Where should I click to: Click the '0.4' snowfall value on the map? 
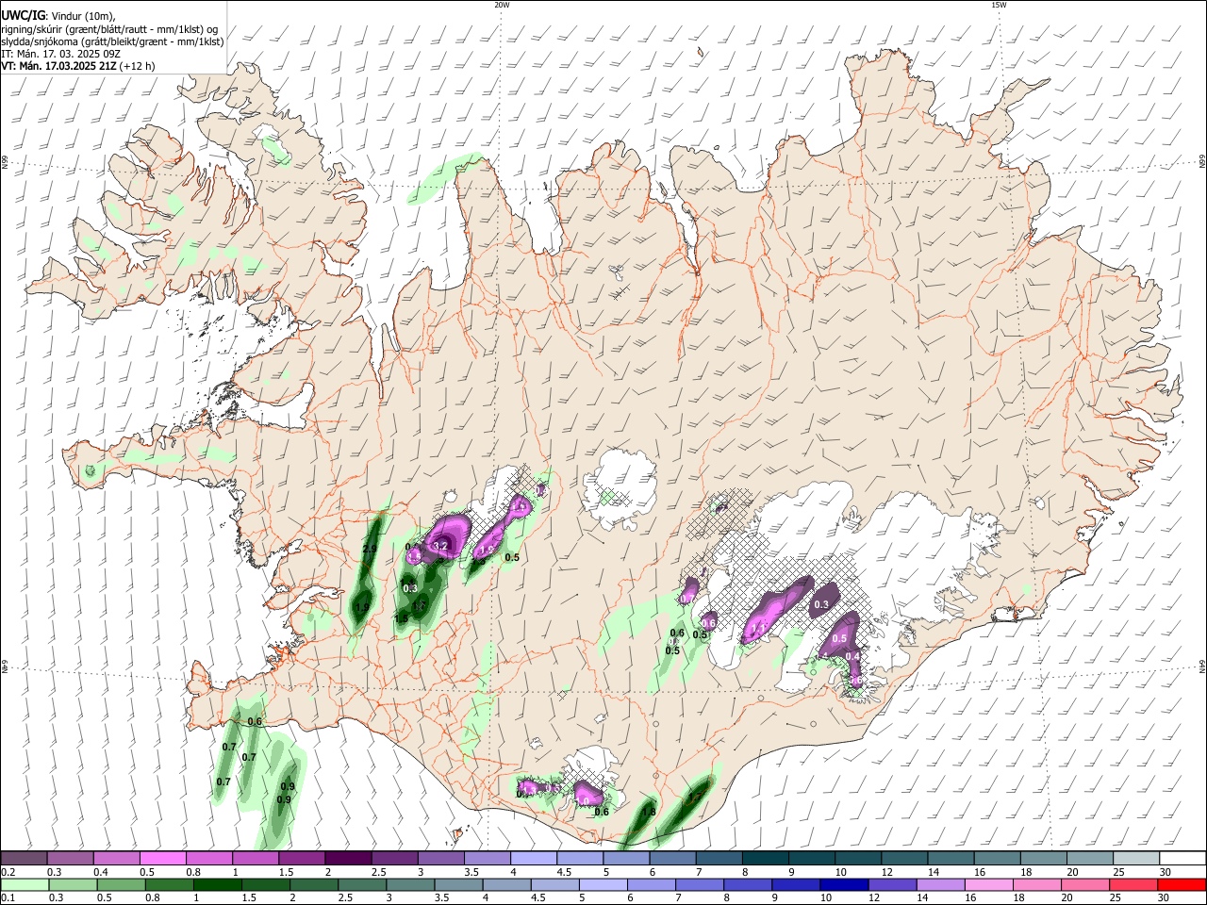(x=852, y=656)
